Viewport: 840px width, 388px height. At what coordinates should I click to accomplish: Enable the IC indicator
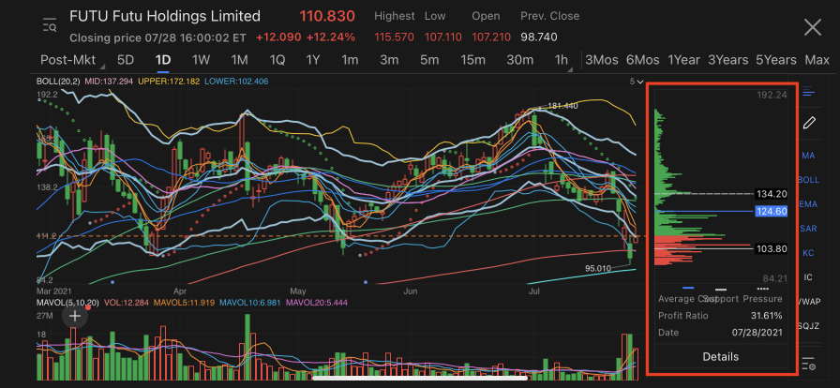[x=808, y=277]
